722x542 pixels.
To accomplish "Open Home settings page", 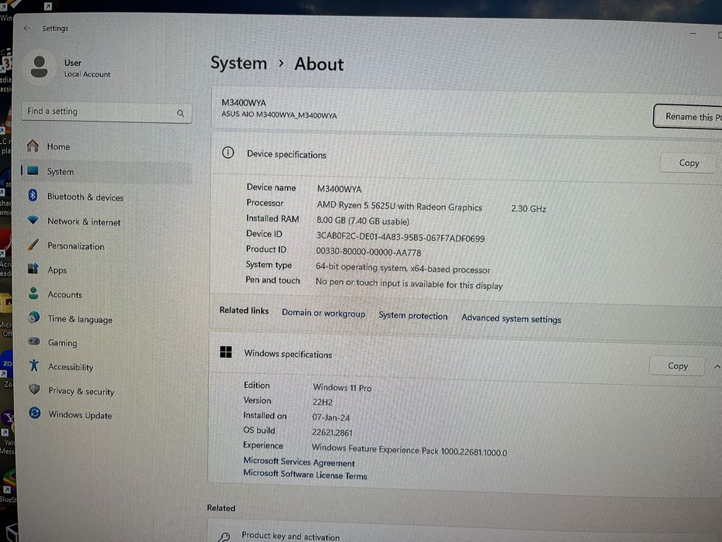I will (x=59, y=146).
